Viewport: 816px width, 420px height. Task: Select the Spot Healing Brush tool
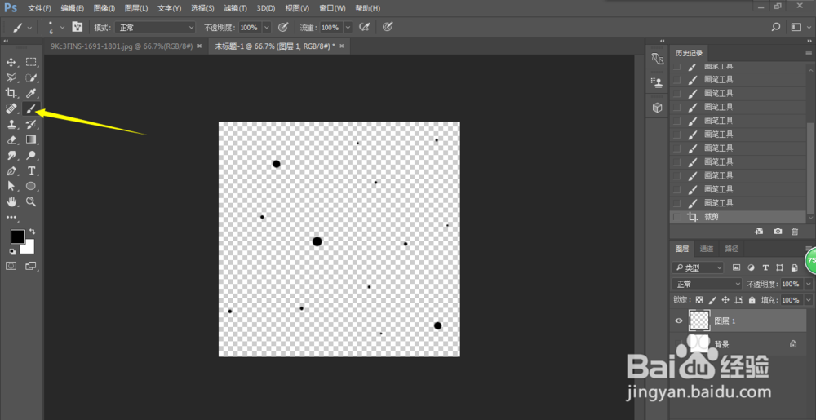point(11,108)
